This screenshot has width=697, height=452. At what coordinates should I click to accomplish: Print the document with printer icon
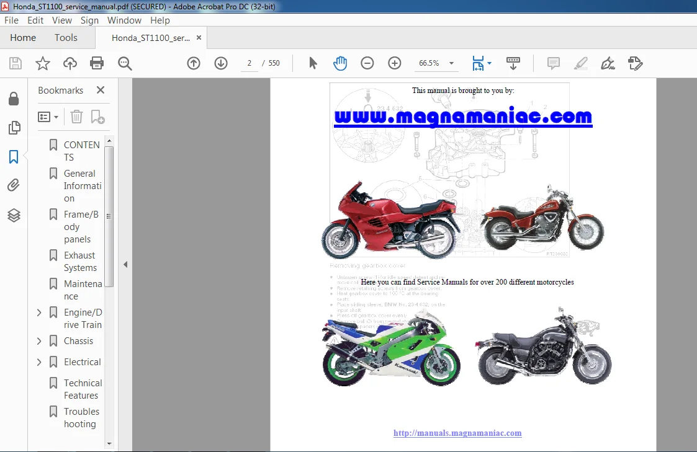click(x=97, y=63)
